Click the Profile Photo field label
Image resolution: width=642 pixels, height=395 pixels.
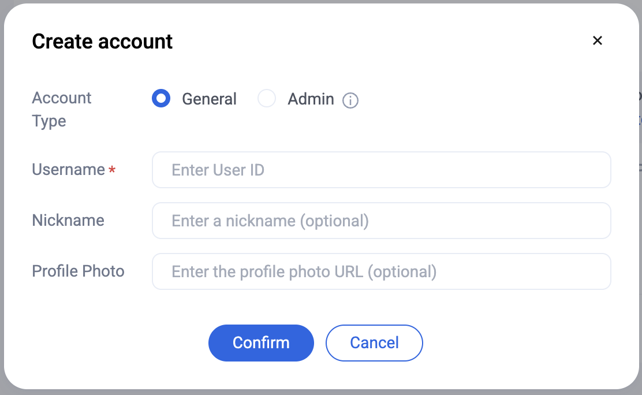pos(78,271)
